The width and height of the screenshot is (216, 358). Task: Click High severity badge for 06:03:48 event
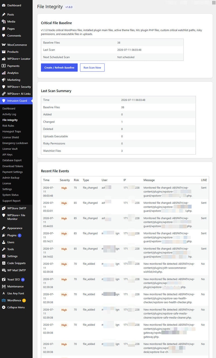coord(64,188)
